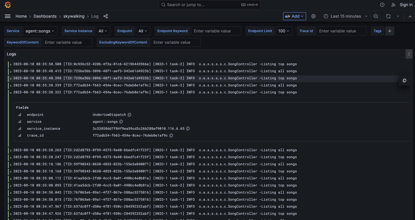Image resolution: width=415 pixels, height=220 pixels.
Task: Expand the 08:34:58.043 log row
Action: [11, 193]
